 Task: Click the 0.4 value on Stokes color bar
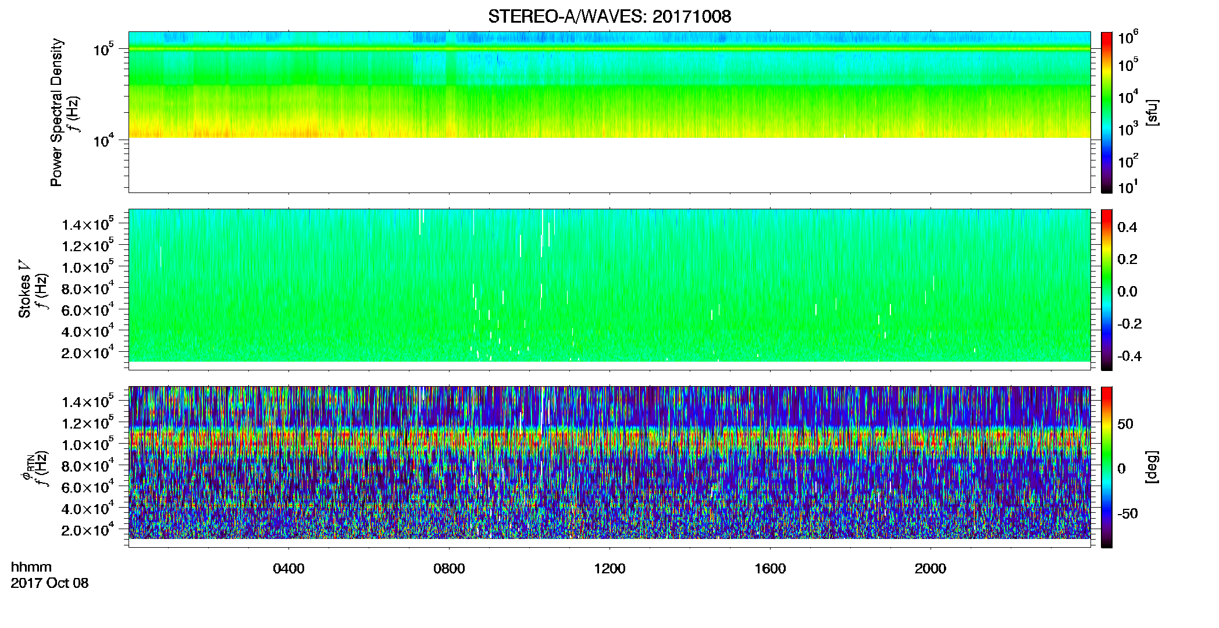click(1127, 227)
